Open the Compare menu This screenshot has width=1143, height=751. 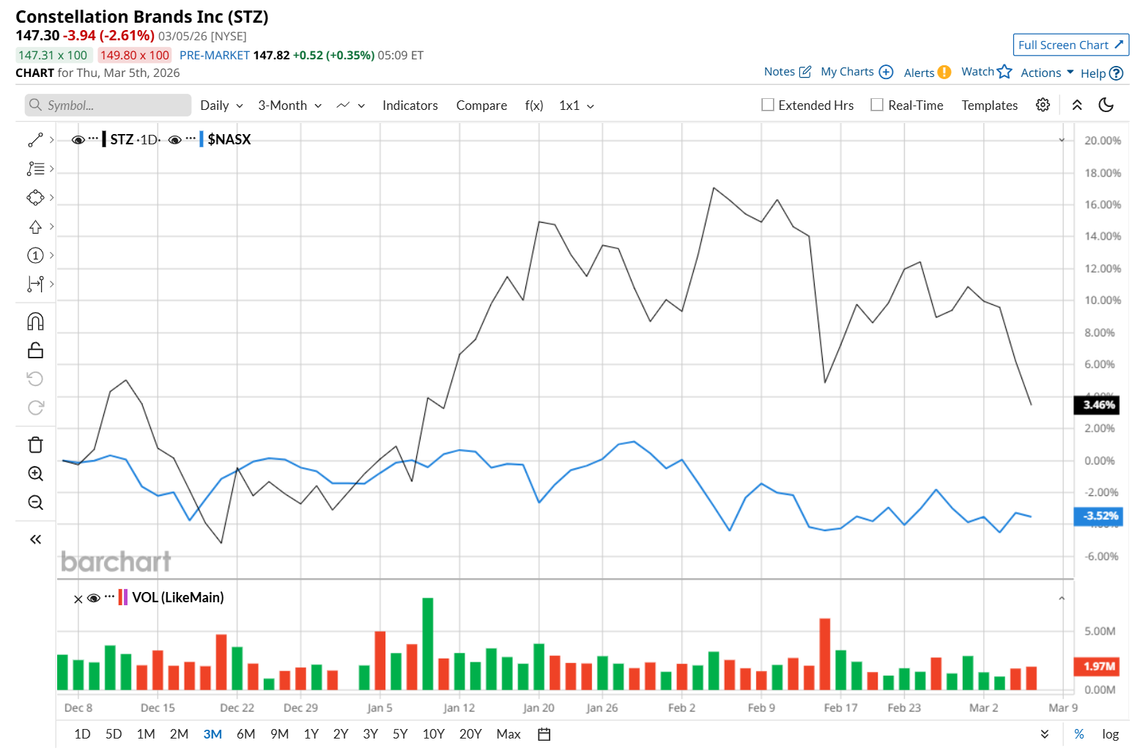481,106
